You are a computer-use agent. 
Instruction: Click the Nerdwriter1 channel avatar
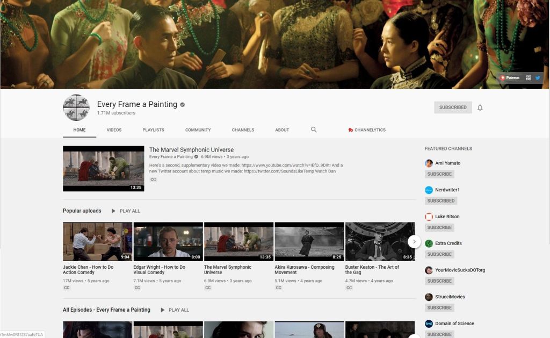(x=429, y=190)
